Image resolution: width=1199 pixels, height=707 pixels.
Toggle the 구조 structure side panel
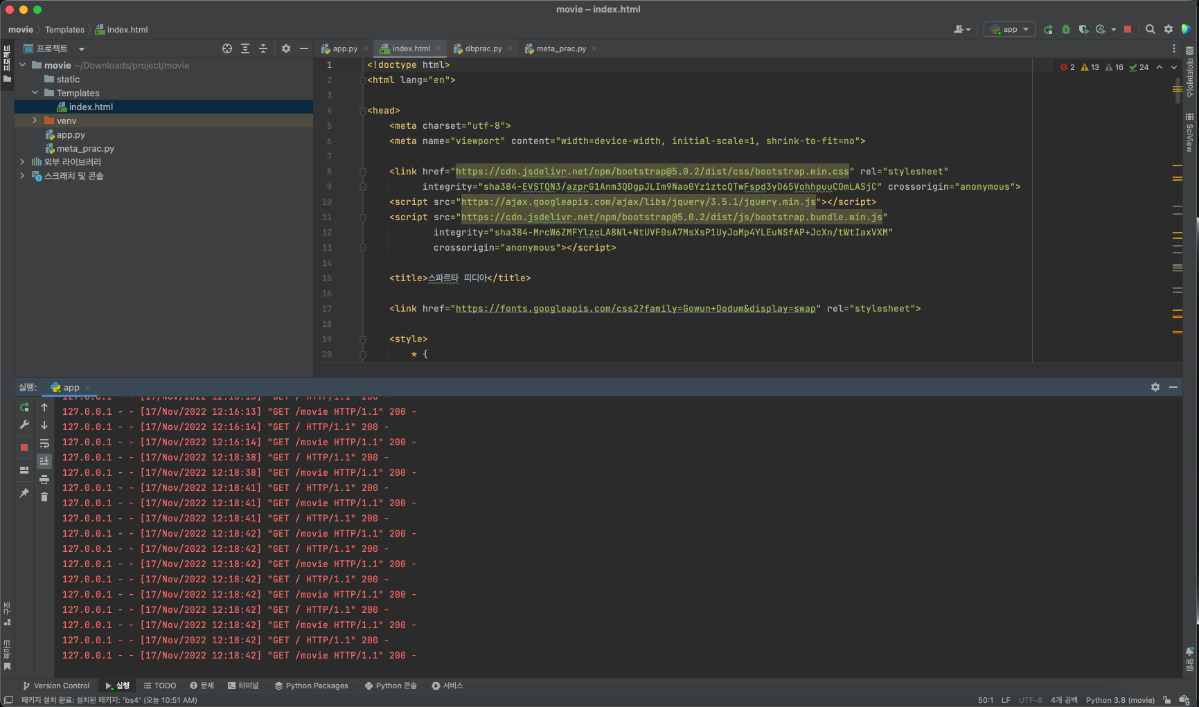7,614
